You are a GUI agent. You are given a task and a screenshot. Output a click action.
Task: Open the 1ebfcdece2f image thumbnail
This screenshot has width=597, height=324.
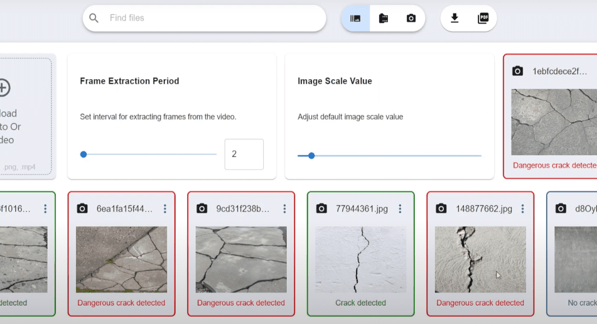553,122
